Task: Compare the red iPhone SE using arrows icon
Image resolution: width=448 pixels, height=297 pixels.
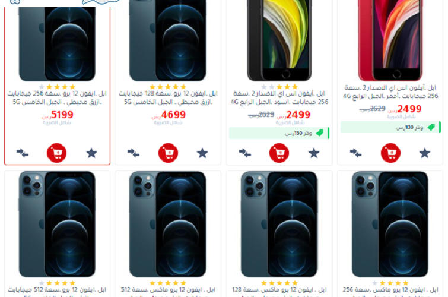Action: coord(355,153)
